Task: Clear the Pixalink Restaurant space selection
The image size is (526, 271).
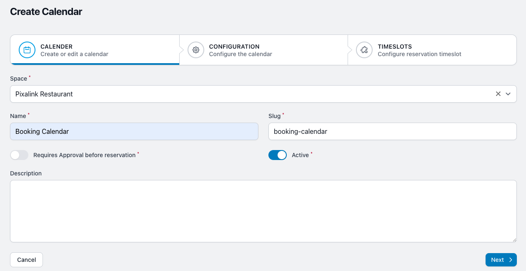Action: pyautogui.click(x=498, y=94)
